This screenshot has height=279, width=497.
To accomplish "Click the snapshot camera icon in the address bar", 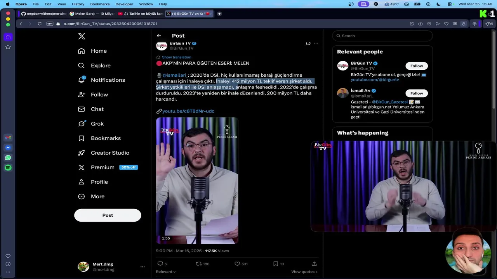I will coord(421,24).
